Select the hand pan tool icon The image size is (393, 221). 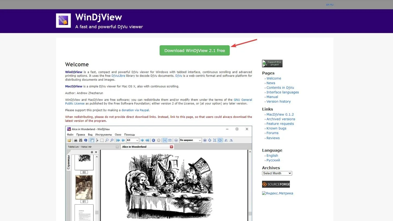point(92,140)
